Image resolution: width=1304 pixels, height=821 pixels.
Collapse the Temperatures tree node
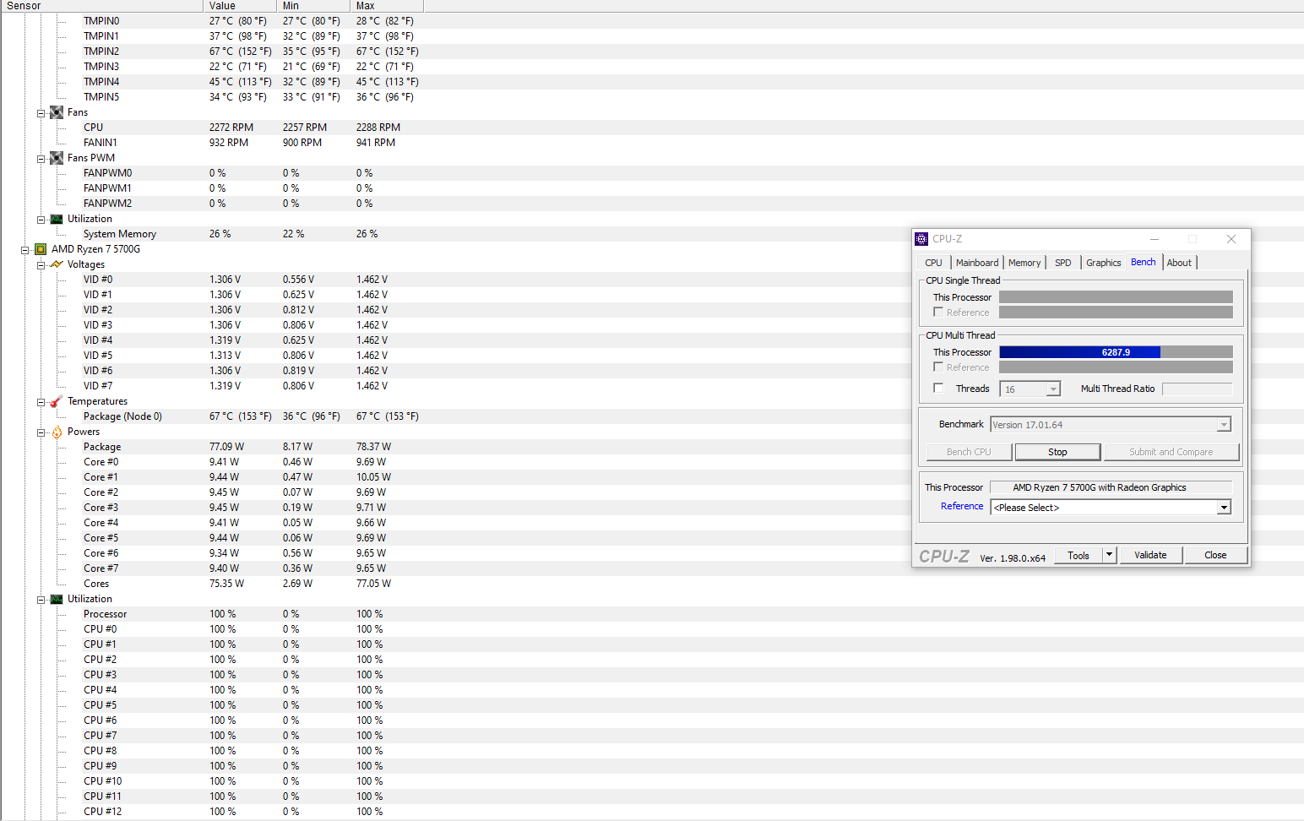(41, 402)
